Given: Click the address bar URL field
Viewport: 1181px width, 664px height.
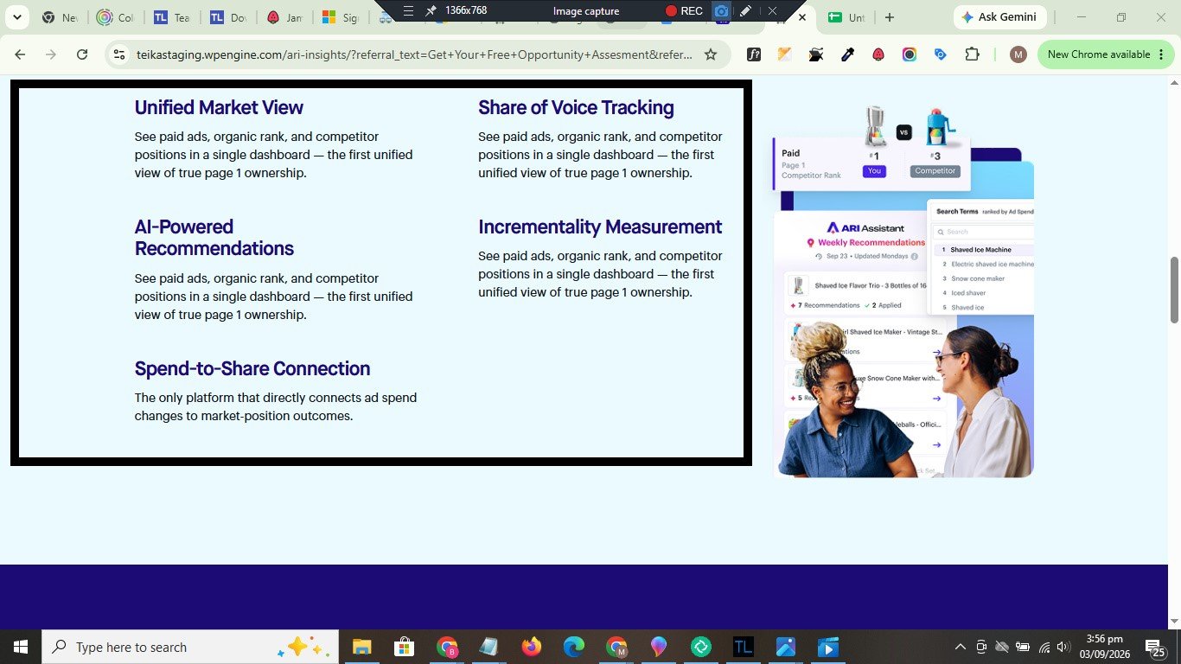Looking at the screenshot, I should [414, 54].
